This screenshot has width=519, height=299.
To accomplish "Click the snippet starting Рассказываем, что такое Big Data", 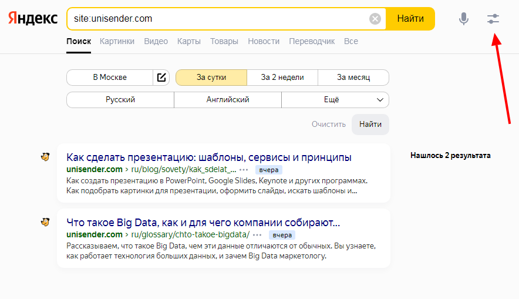I will pyautogui.click(x=221, y=251).
